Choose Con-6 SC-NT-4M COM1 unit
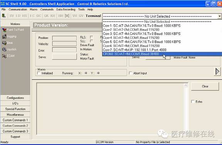This screenshot has height=145, width=222. click(x=162, y=46)
